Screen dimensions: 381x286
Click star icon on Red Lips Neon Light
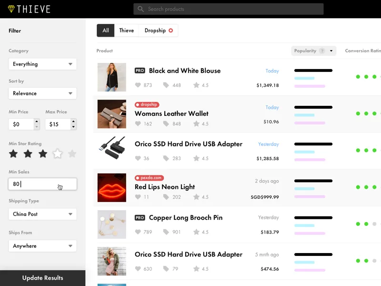[196, 197]
